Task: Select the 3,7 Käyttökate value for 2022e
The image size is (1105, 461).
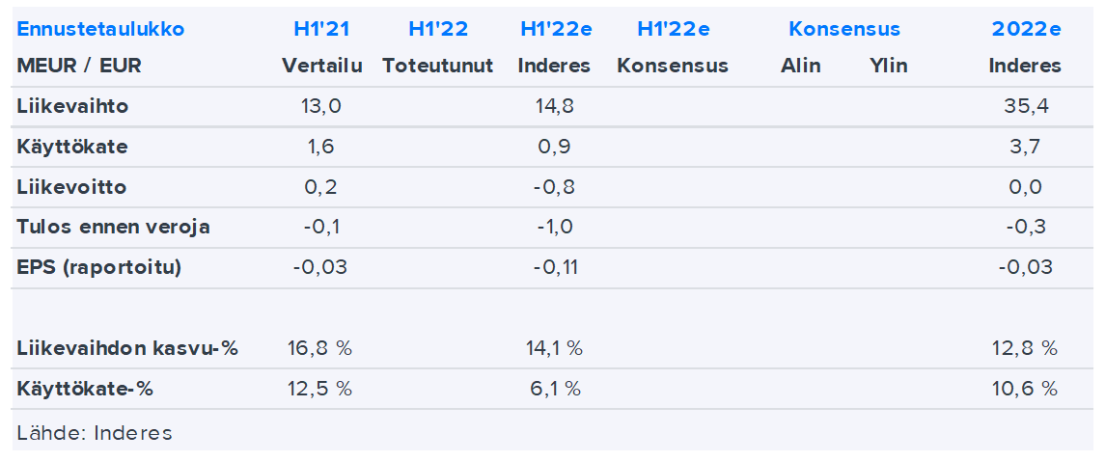Action: click(x=1026, y=148)
